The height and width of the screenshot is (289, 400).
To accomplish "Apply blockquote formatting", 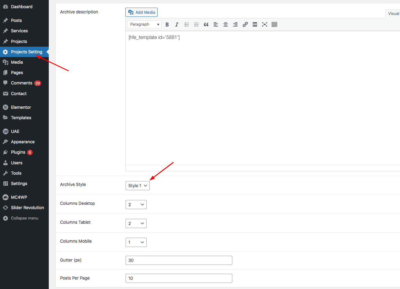I will click(x=206, y=25).
